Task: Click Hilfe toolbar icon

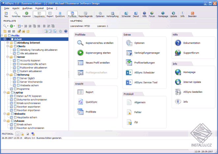Action: [x=144, y=14]
